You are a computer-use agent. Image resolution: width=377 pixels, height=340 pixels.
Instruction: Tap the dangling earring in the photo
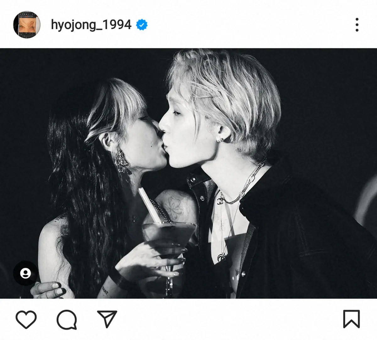click(122, 161)
